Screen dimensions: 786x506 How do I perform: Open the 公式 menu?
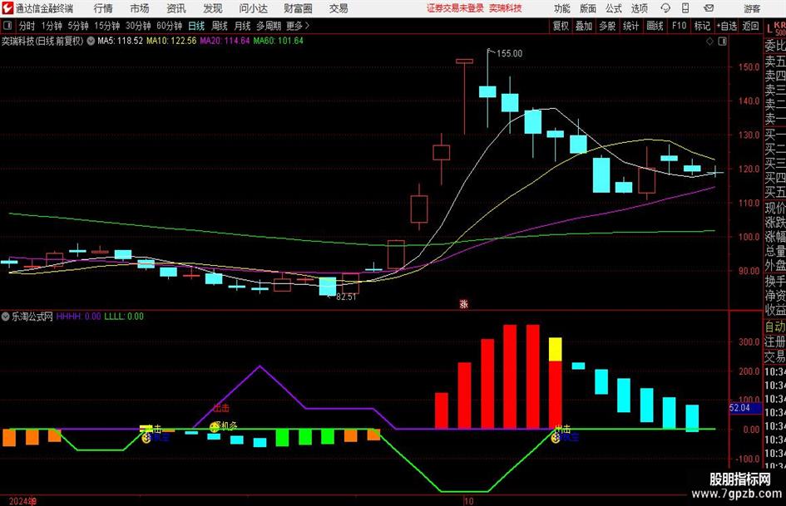(614, 8)
